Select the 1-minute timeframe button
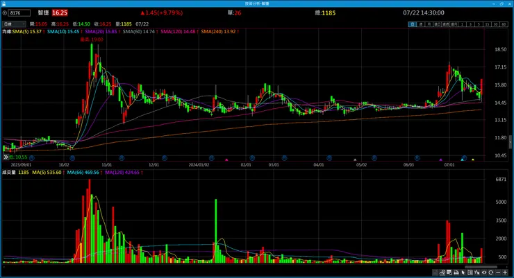The image size is (514, 278). point(462,24)
